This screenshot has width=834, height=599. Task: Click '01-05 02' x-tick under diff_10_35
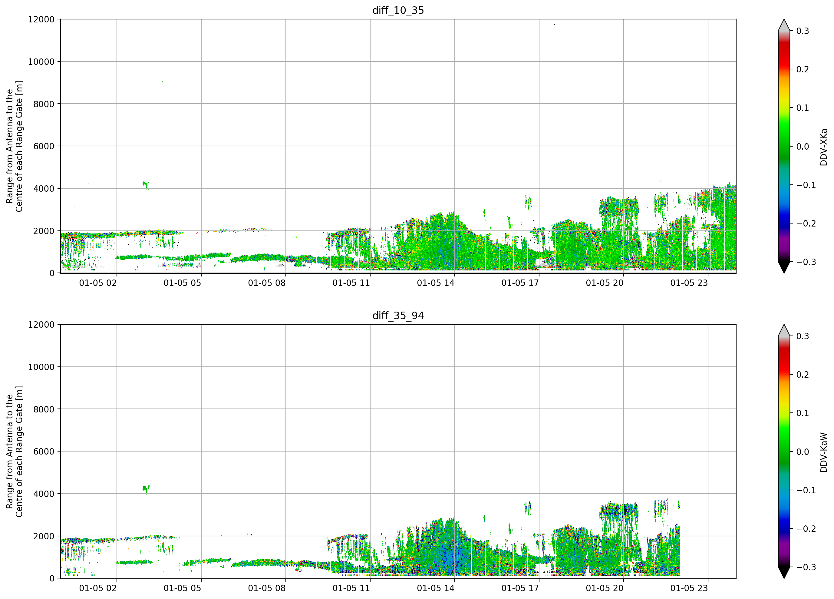coord(98,283)
